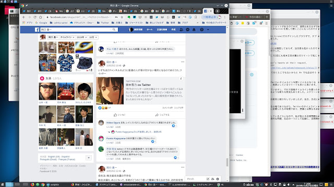Like the Twitter link post
Viewport: 334px width, 187px height.
pyautogui.click(x=120, y=115)
